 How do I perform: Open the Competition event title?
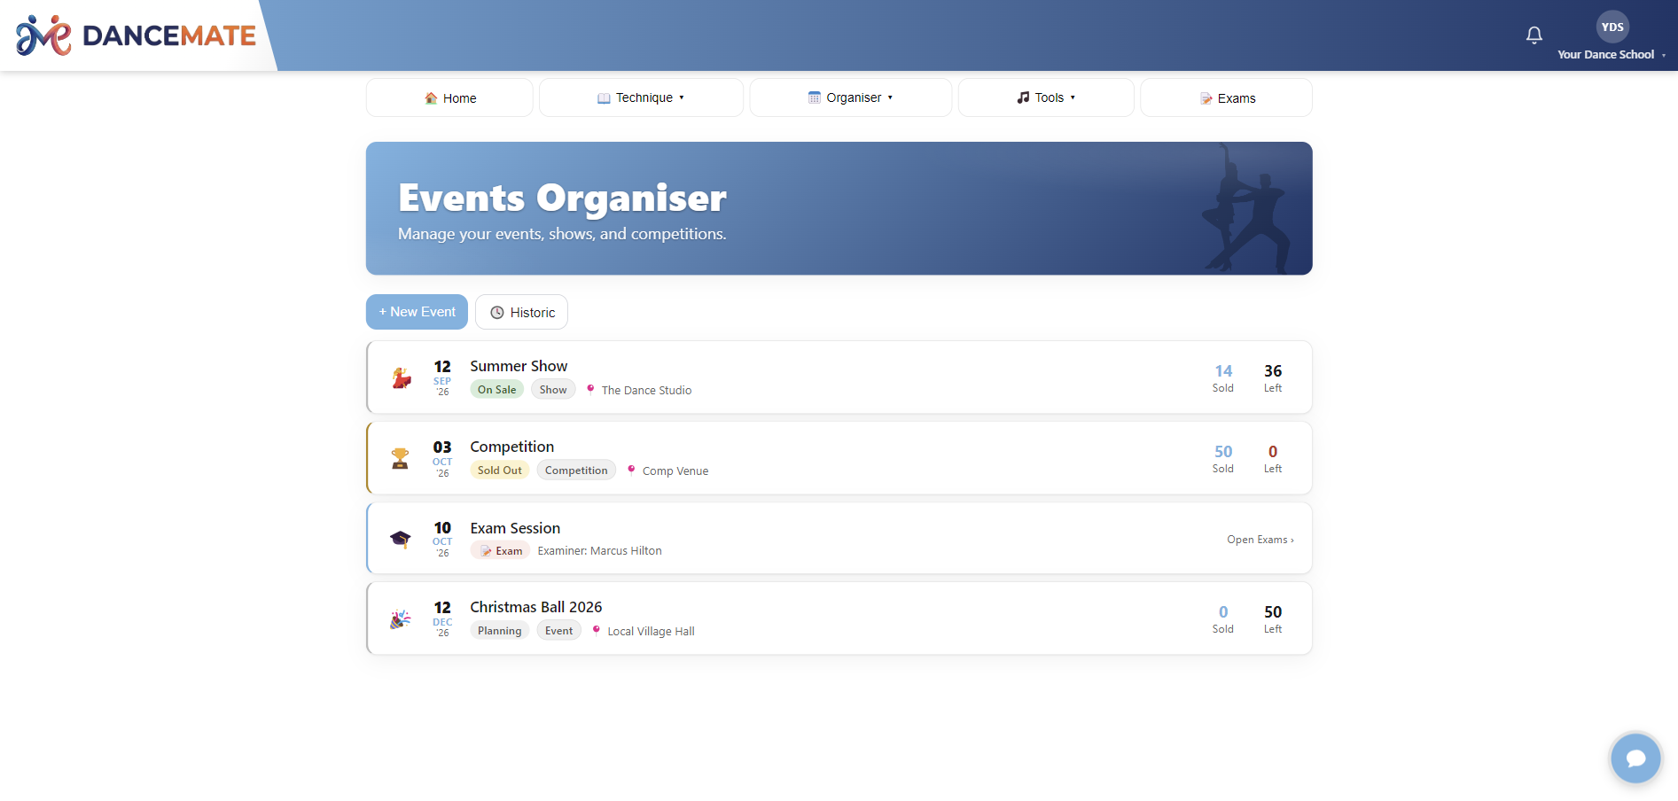[512, 447]
